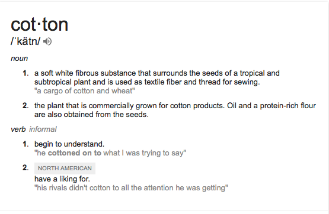Click the verb part-of-speech label
The image size is (329, 214).
pos(18,129)
